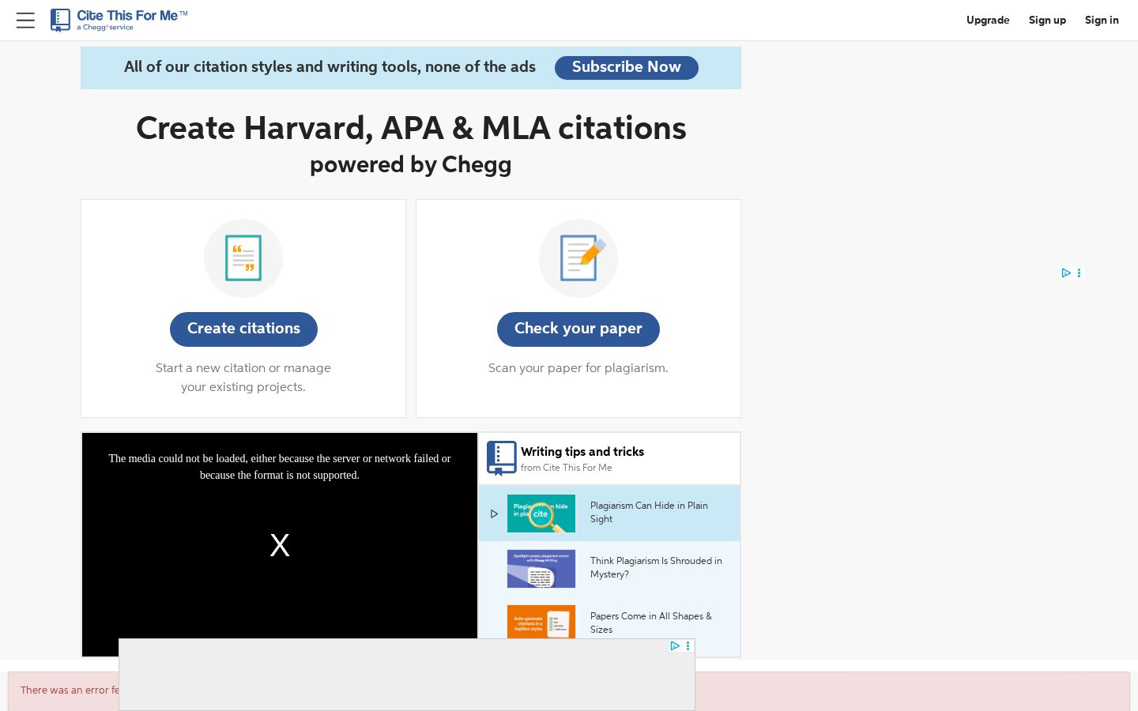Click the Cite This For Me logo

coord(119,20)
